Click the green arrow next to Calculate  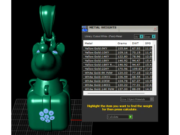pyautogui.click(x=130, y=117)
